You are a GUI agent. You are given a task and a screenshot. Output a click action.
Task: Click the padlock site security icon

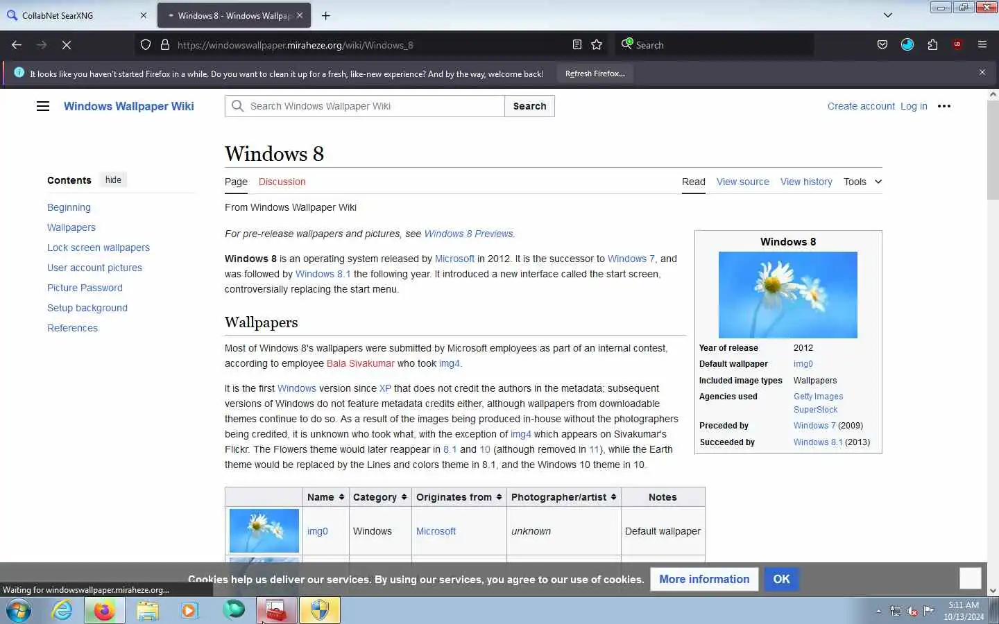(165, 45)
